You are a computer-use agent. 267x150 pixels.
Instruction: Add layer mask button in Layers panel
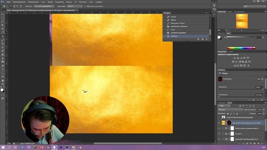point(247,143)
